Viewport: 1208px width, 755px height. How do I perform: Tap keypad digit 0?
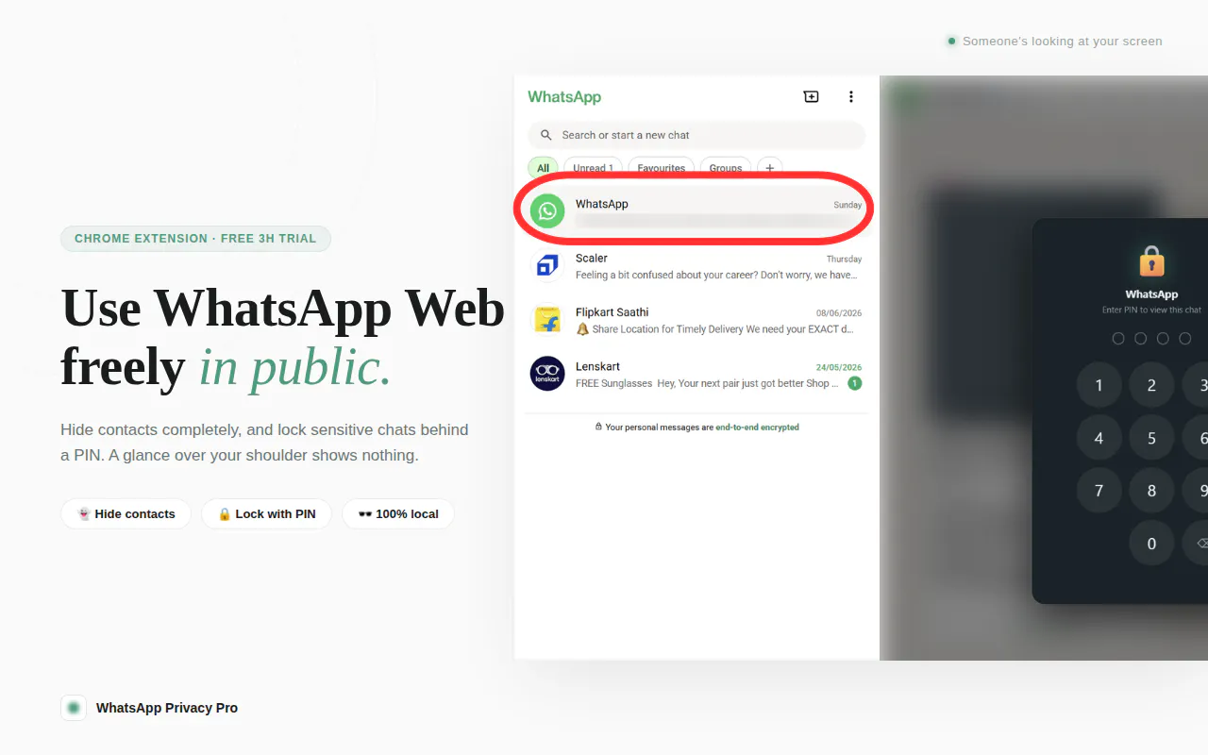tap(1151, 544)
